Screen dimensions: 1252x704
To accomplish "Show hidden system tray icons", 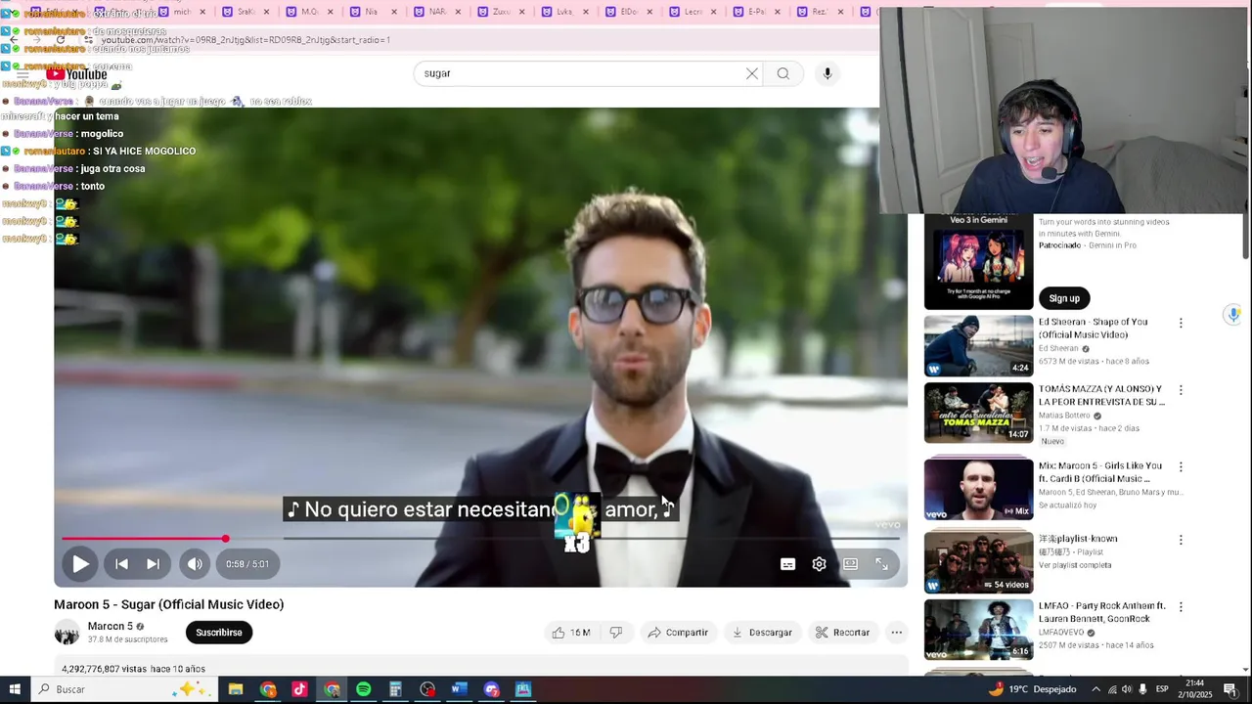I will click(1095, 689).
